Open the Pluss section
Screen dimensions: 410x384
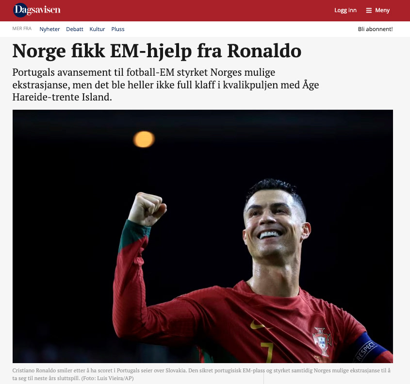pyautogui.click(x=118, y=29)
